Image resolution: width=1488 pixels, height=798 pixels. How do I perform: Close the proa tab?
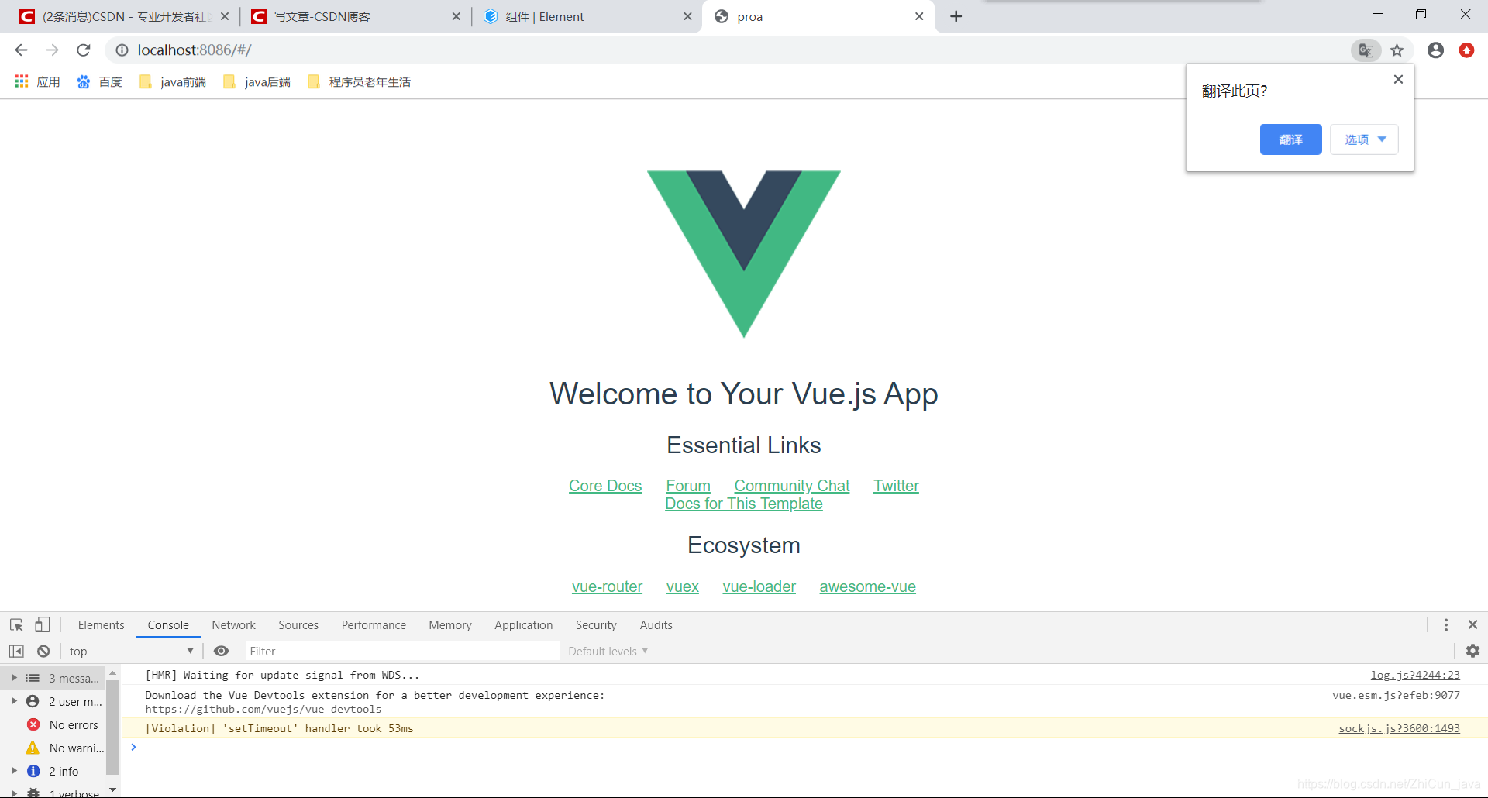(x=919, y=16)
